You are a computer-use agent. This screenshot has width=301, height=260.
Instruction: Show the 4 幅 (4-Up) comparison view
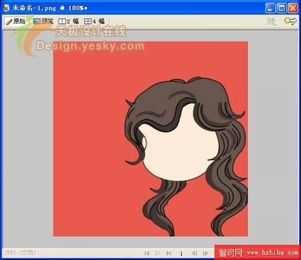[x=94, y=21]
